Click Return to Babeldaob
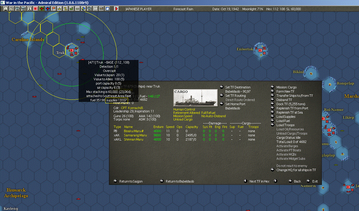Viewport: 359px width, 211px height. click(180, 181)
